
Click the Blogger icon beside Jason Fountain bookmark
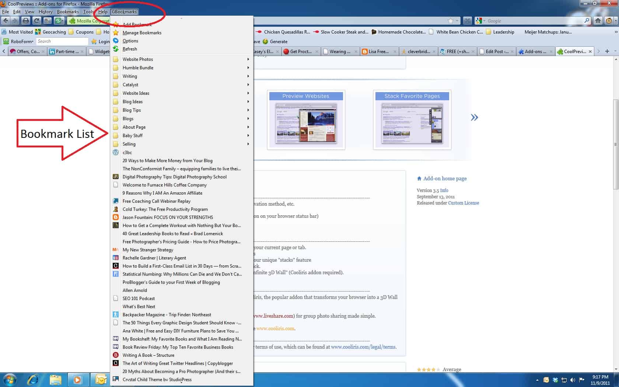coord(116,217)
